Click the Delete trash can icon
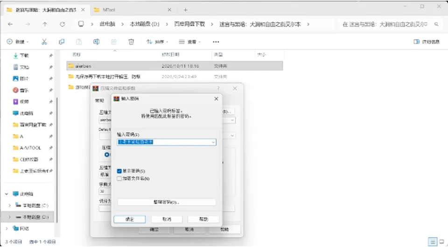Image resolution: width=448 pixels, height=247 pixels. (x=131, y=42)
